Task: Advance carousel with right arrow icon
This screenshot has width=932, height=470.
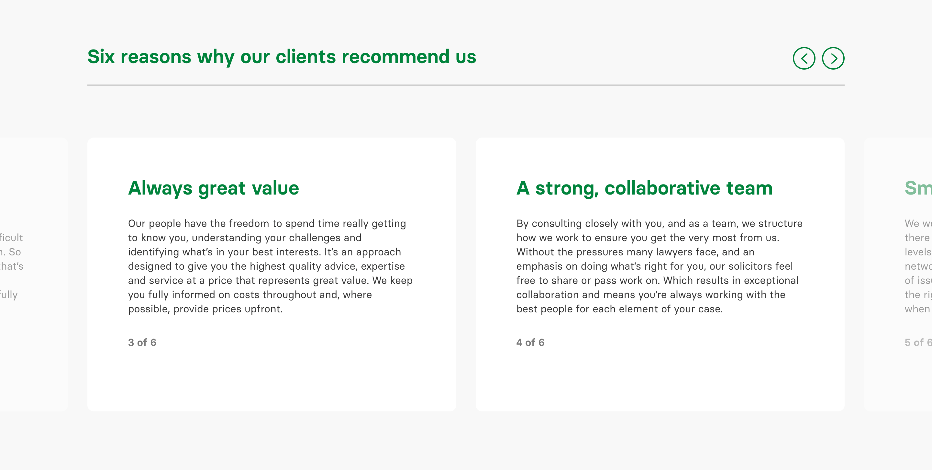Action: pos(833,58)
